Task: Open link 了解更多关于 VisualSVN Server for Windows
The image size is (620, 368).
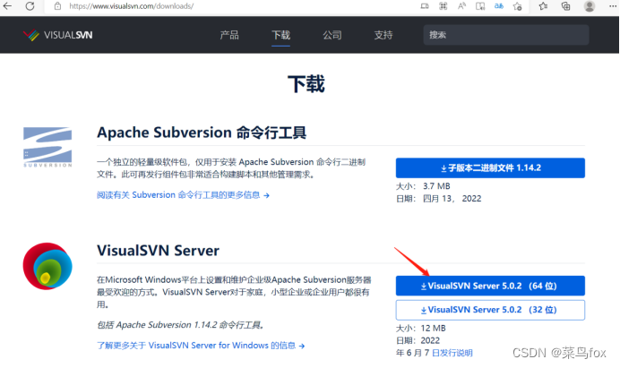Action: coord(201,346)
